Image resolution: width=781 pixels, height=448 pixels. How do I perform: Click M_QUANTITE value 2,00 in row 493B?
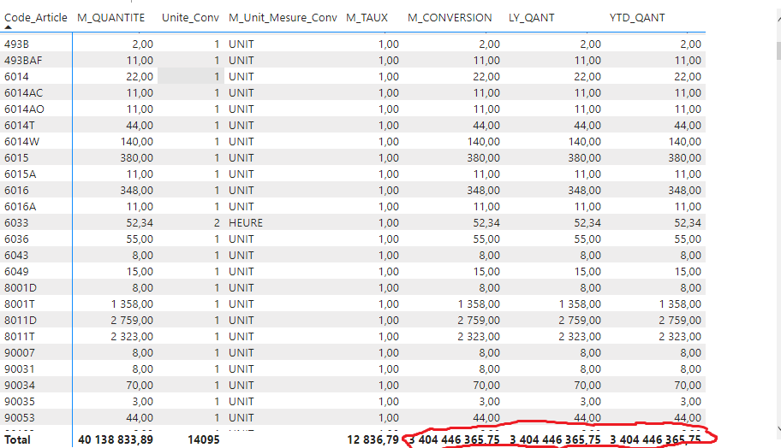coord(142,44)
